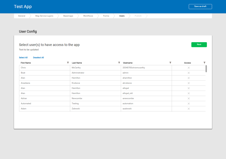
Task: Click the Test App title
Action: tap(23, 7)
